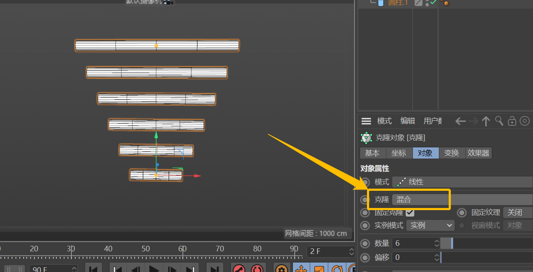This screenshot has height=272, width=533.
Task: Click the animation dot beside 模式
Action: click(x=365, y=182)
